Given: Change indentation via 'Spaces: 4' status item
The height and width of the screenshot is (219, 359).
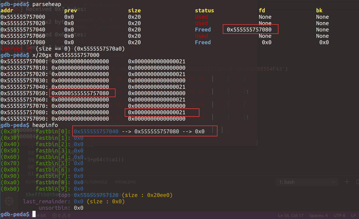Looking at the screenshot, I should click(318, 215).
